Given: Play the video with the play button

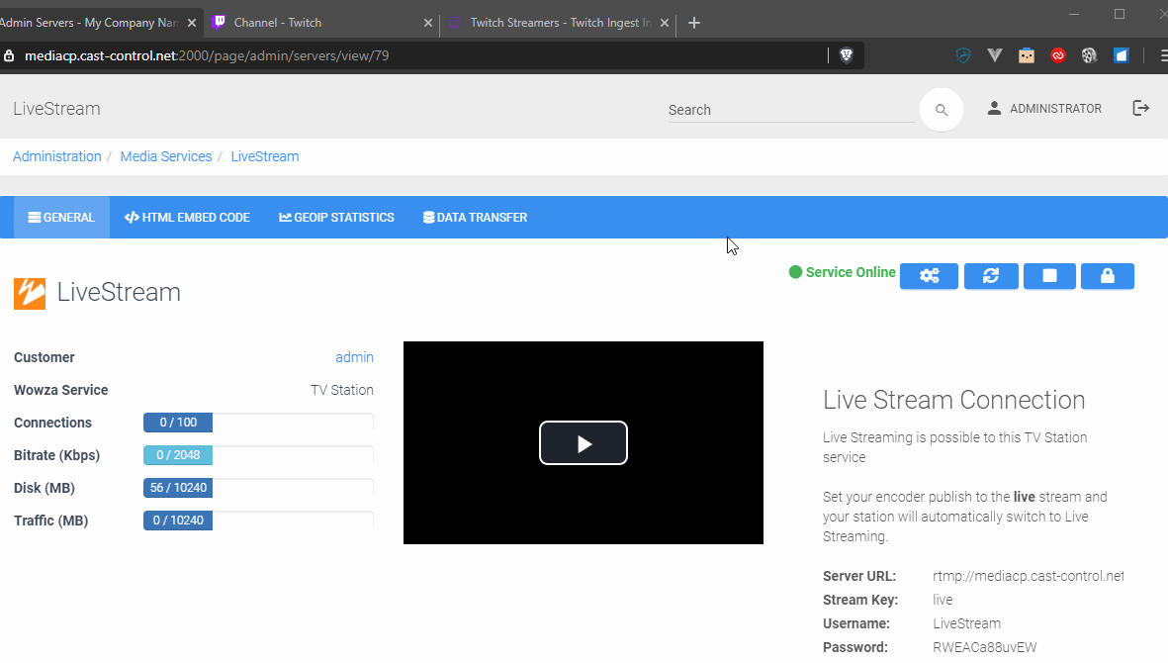Looking at the screenshot, I should pos(584,442).
